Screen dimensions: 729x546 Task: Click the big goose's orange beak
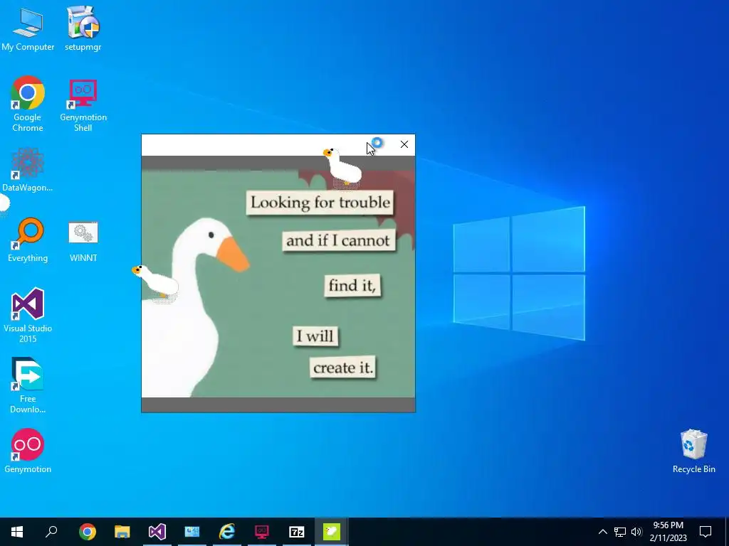233,255
